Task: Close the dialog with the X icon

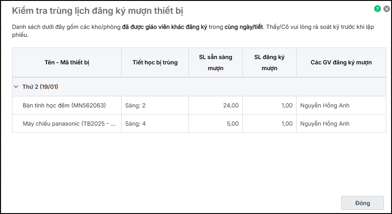Action: [387, 8]
